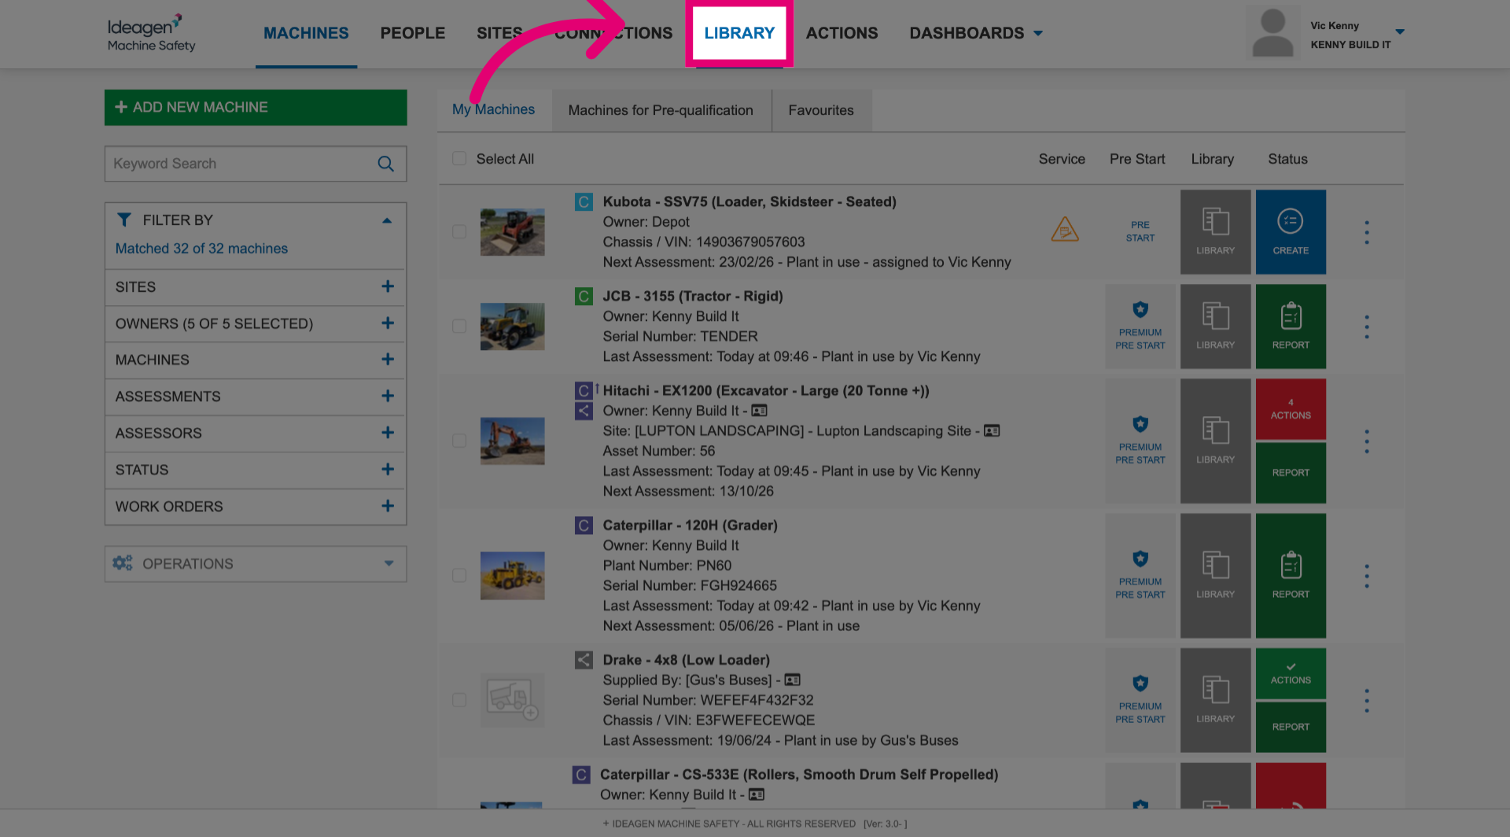The width and height of the screenshot is (1510, 837).
Task: Click contact card icon after Lupton Landscaping Site
Action: coord(992,430)
